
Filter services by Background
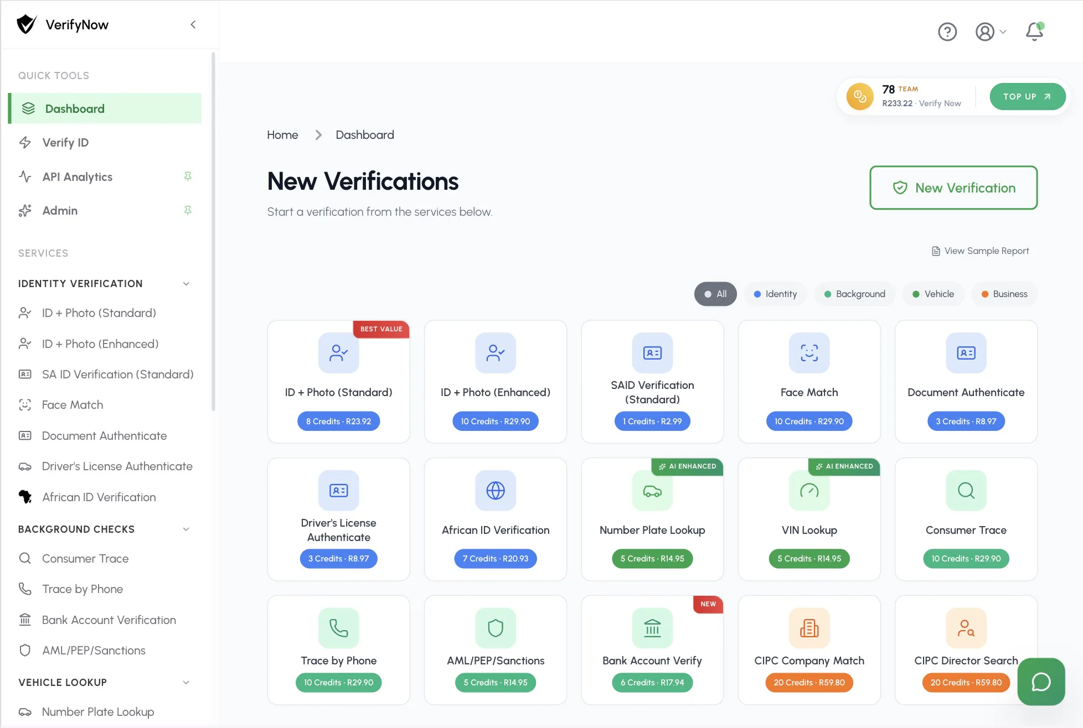click(x=855, y=294)
